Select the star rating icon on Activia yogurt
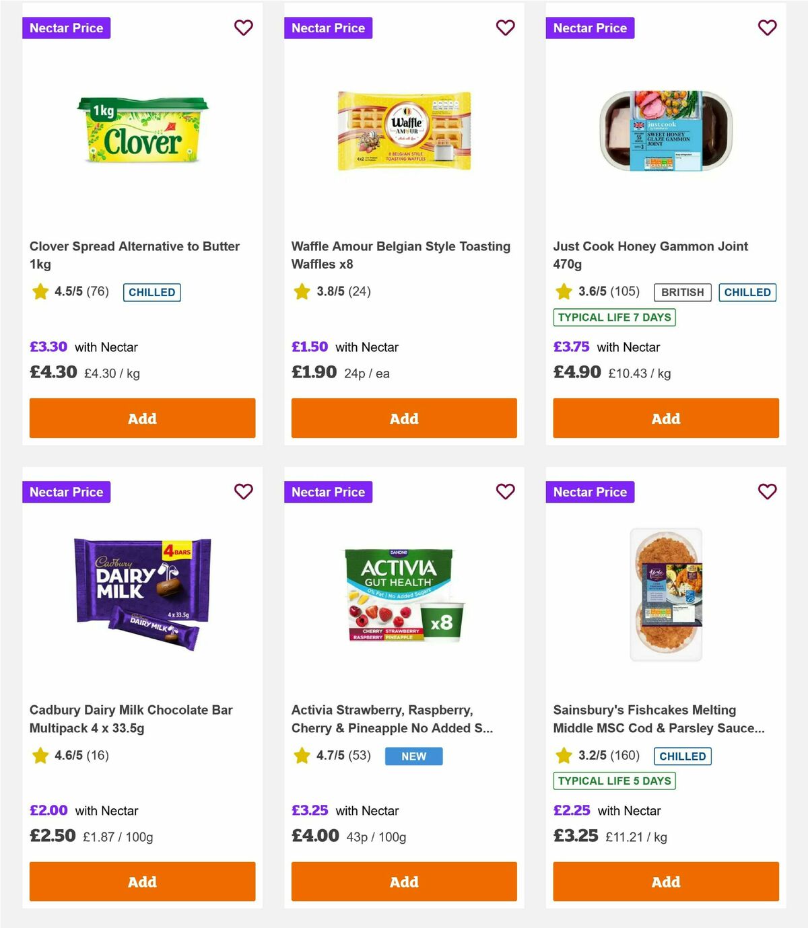This screenshot has width=808, height=928. coord(301,756)
